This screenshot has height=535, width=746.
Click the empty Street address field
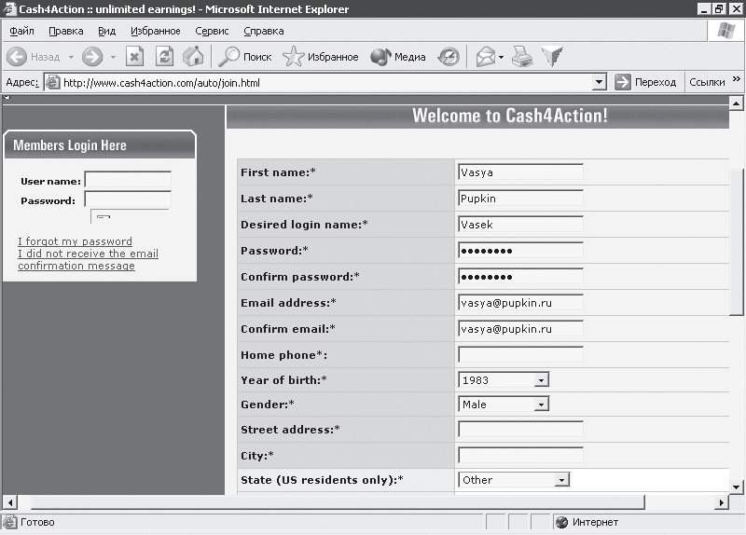[520, 430]
